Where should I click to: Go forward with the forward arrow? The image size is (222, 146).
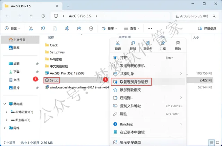[19, 16]
